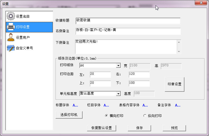Image resolution: width=209 pixels, height=136 pixels.
Task: Open the 自定义单号 sidebar item
Action: pos(29,48)
